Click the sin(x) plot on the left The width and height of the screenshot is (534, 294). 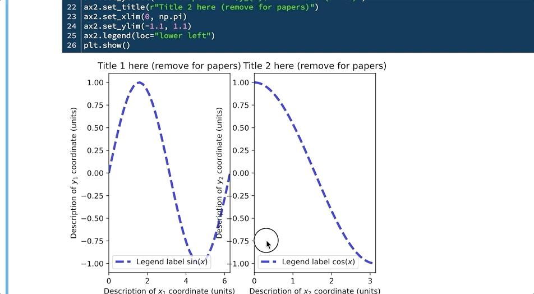click(169, 173)
